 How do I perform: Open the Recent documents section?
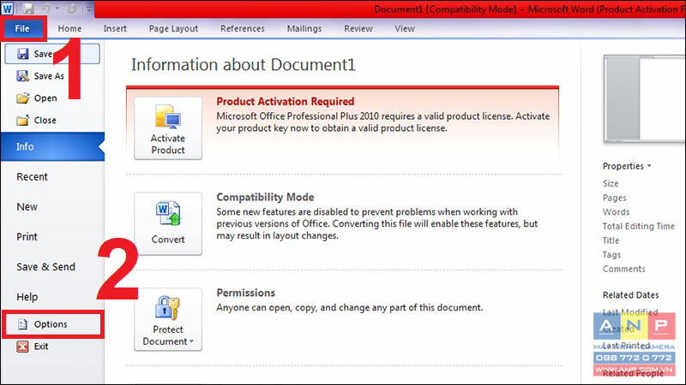tap(32, 177)
